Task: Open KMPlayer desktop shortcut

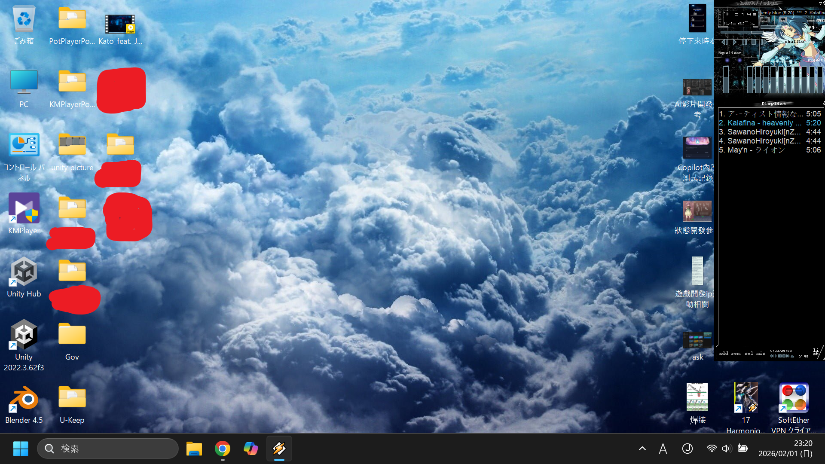Action: coord(24,209)
